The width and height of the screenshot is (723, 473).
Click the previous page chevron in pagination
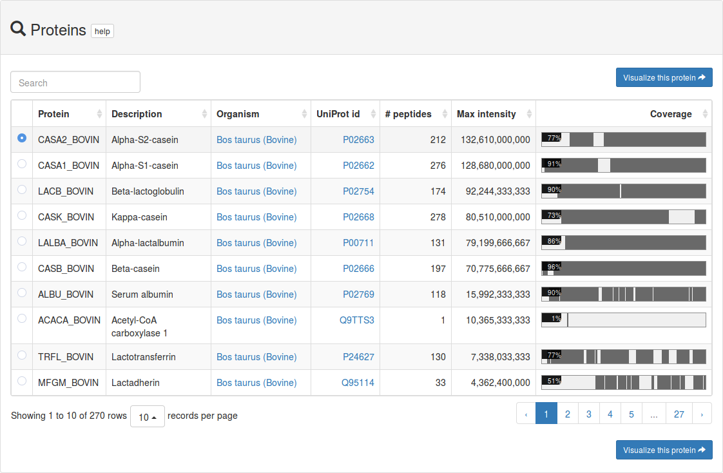526,414
